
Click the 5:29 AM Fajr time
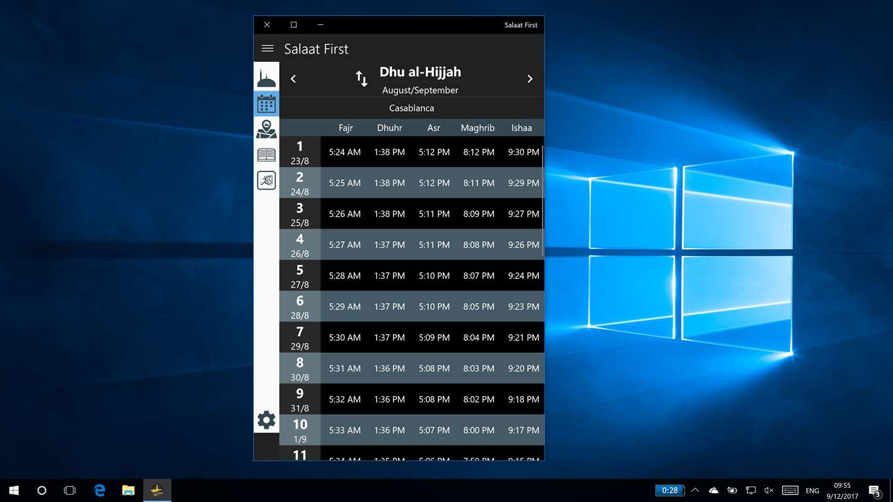coord(345,306)
